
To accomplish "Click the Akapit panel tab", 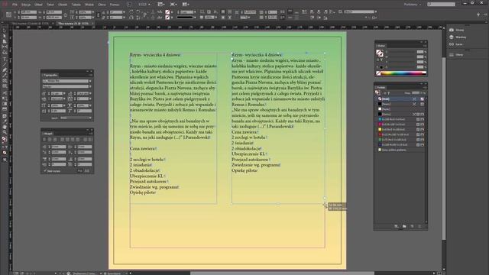I will point(47,134).
